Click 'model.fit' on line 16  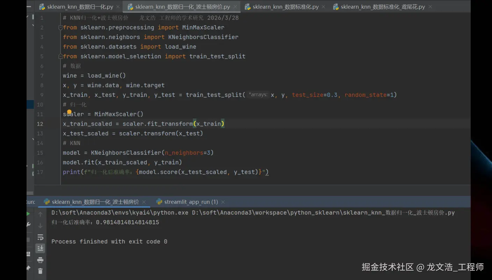point(79,162)
